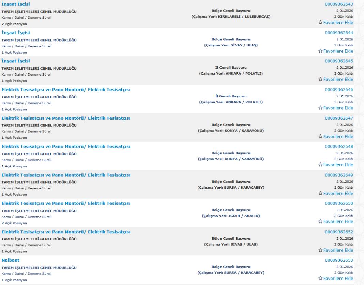Open listing number 00009362647
Screen dimensions: 364x285
click(339, 118)
